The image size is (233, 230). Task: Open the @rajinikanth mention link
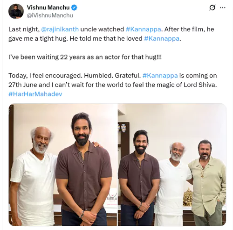pos(60,29)
